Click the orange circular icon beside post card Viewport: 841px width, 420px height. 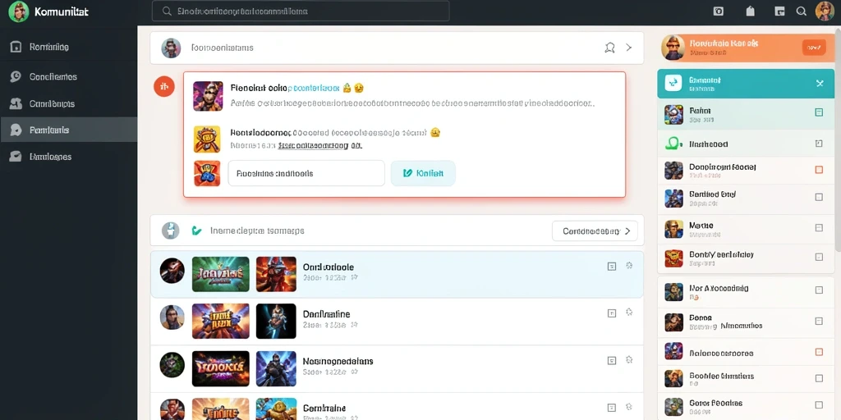pos(164,86)
